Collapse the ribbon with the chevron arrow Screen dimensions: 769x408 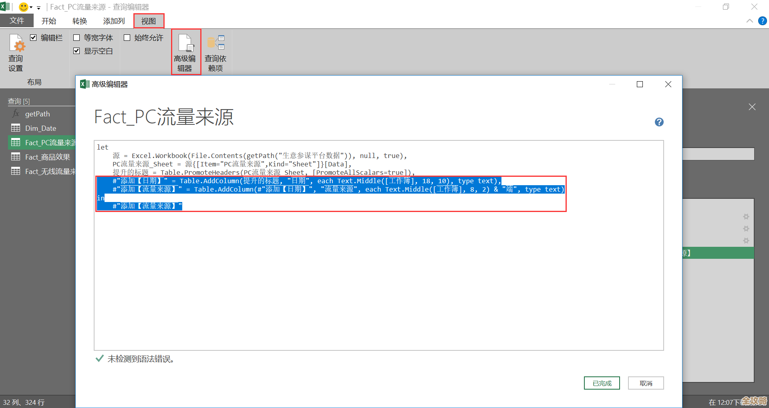pyautogui.click(x=749, y=21)
